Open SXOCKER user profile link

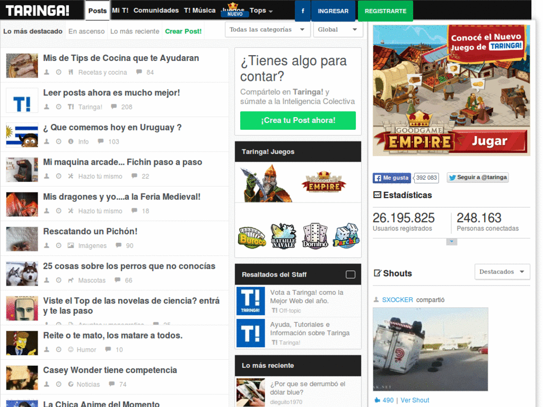click(x=397, y=300)
